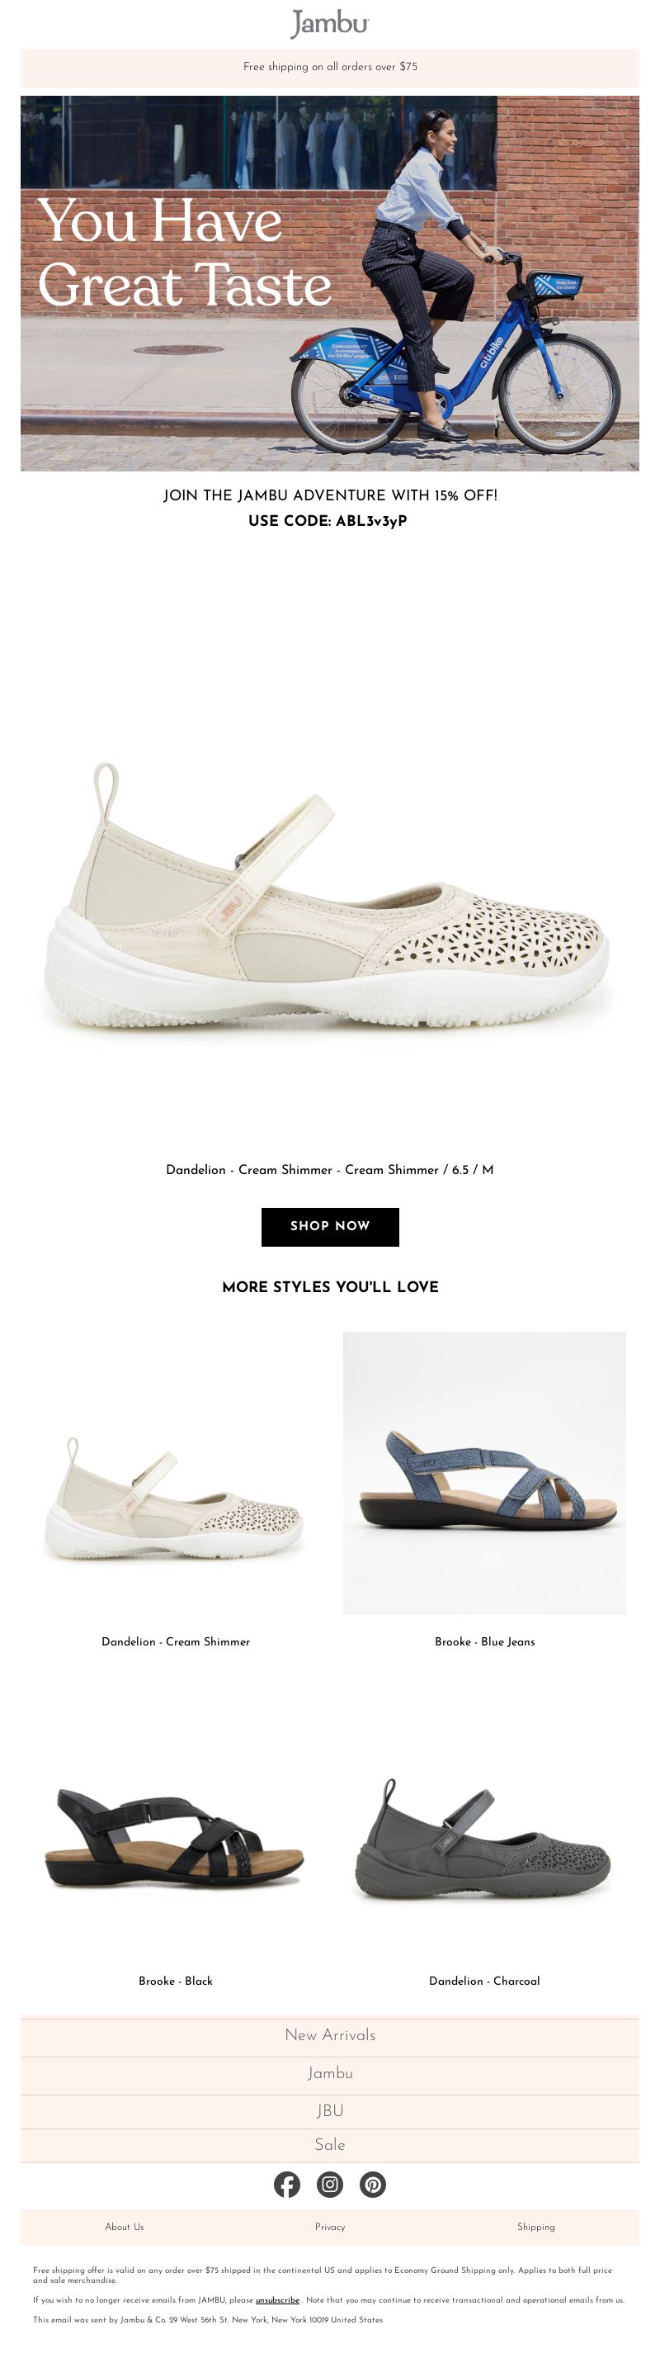Open the Shipping footer link
Viewport: 660px width, 2358px height.
click(x=535, y=2226)
